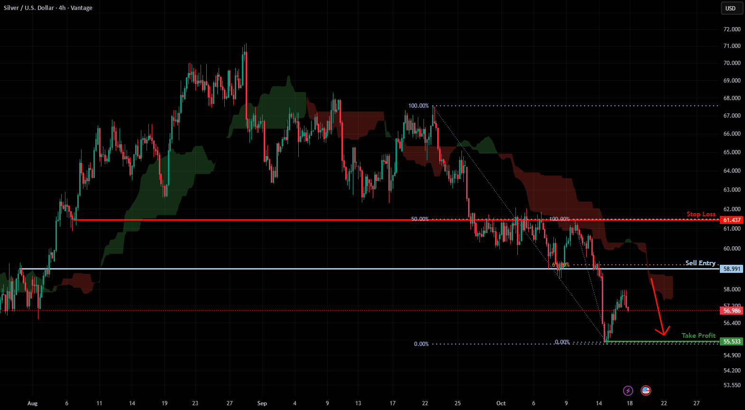This screenshot has height=410, width=745.
Task: Click the 58.991 price tag
Action: point(731,269)
